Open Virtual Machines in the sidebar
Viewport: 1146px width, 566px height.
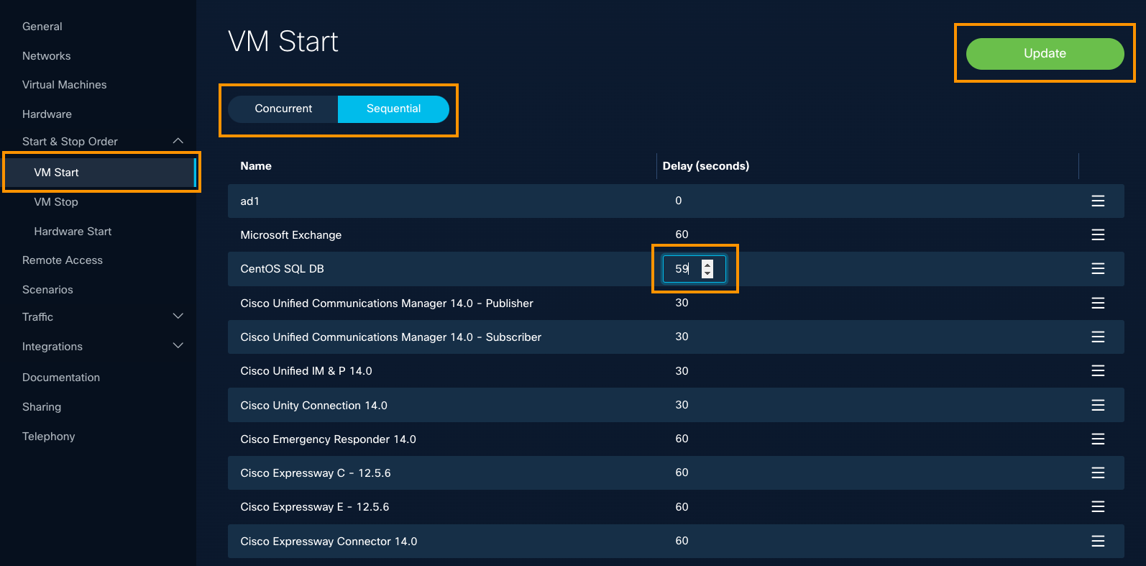(65, 85)
